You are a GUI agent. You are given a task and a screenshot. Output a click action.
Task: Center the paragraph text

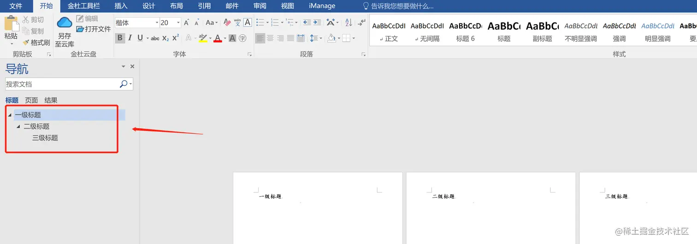tap(270, 38)
